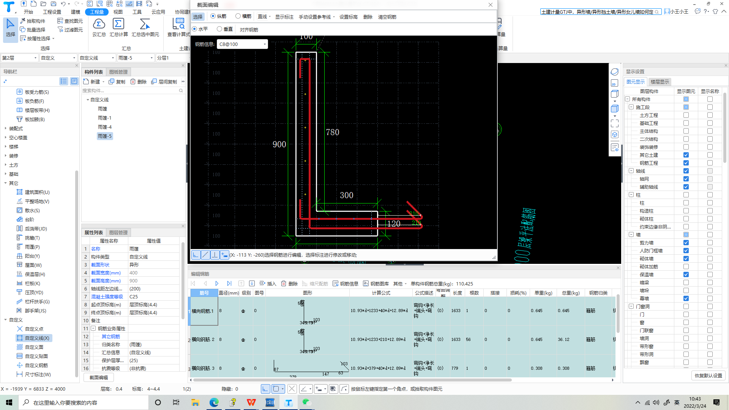Click the 拾取构件 tool

(x=33, y=21)
